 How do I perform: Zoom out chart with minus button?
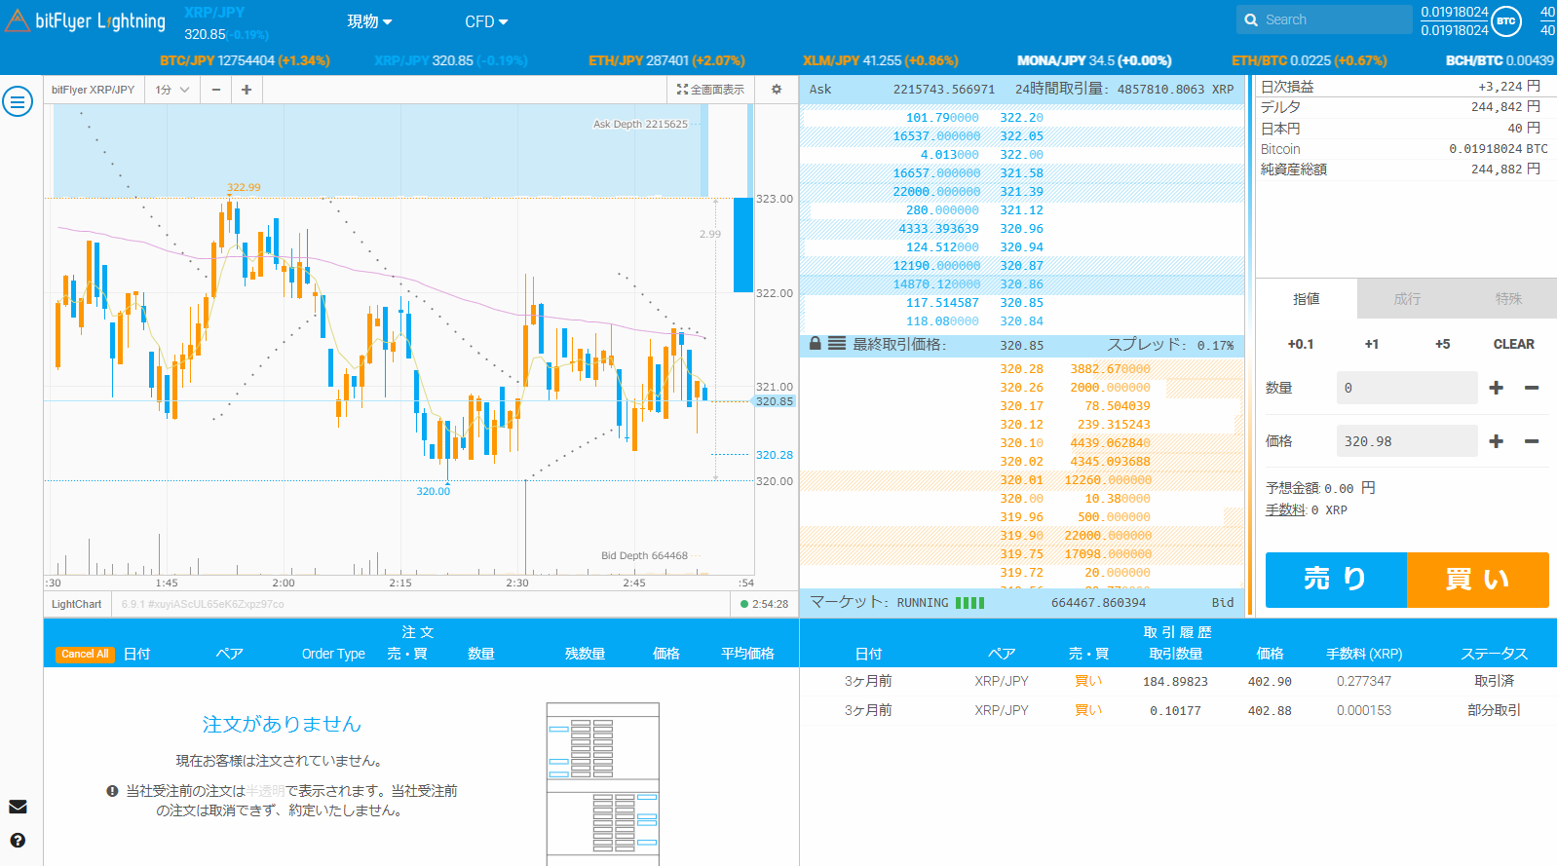pyautogui.click(x=216, y=90)
